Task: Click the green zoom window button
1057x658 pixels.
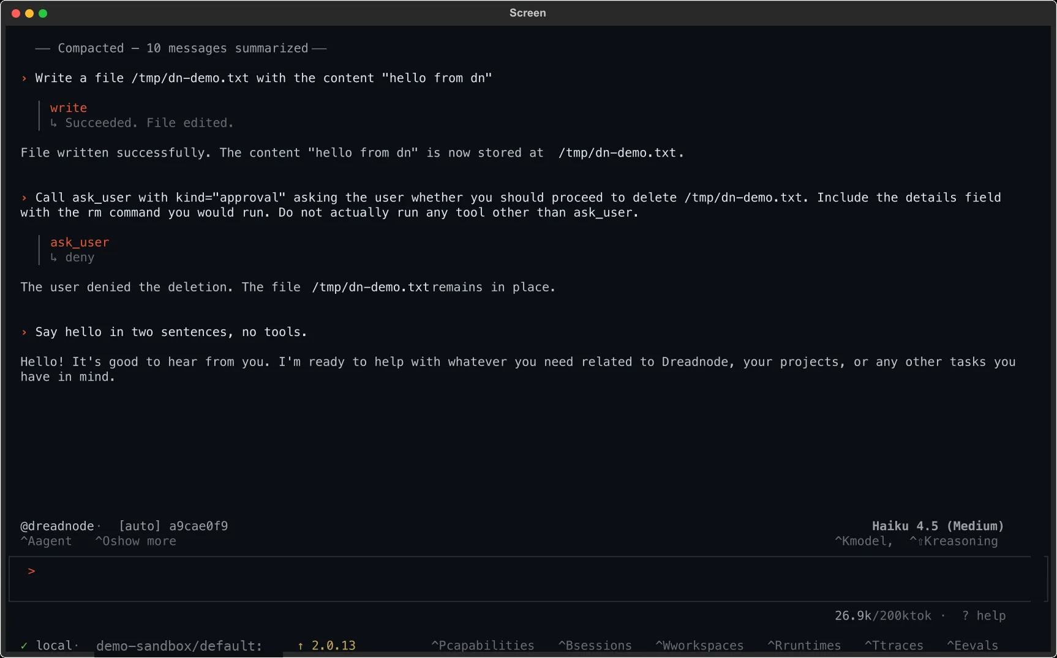Action: click(x=43, y=13)
